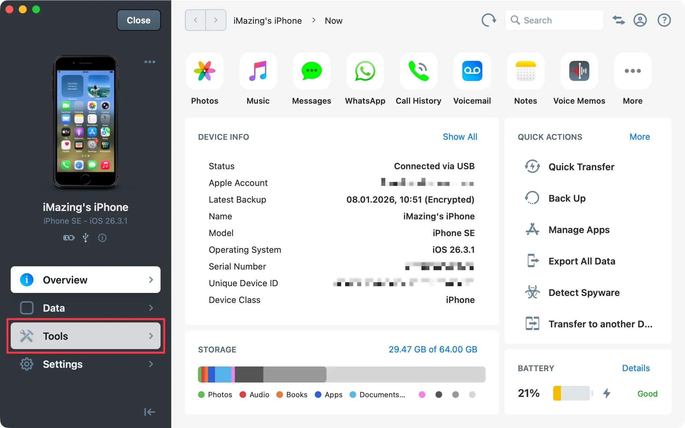Select the Overview sidebar item
The image size is (685, 428).
[x=86, y=280]
